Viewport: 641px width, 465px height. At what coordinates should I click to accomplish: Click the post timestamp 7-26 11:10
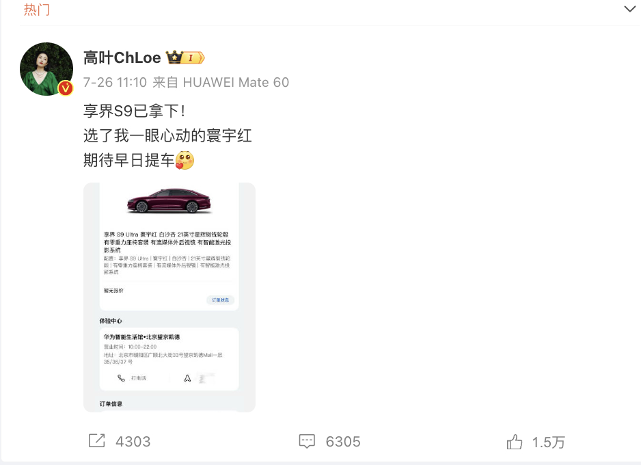click(x=115, y=82)
